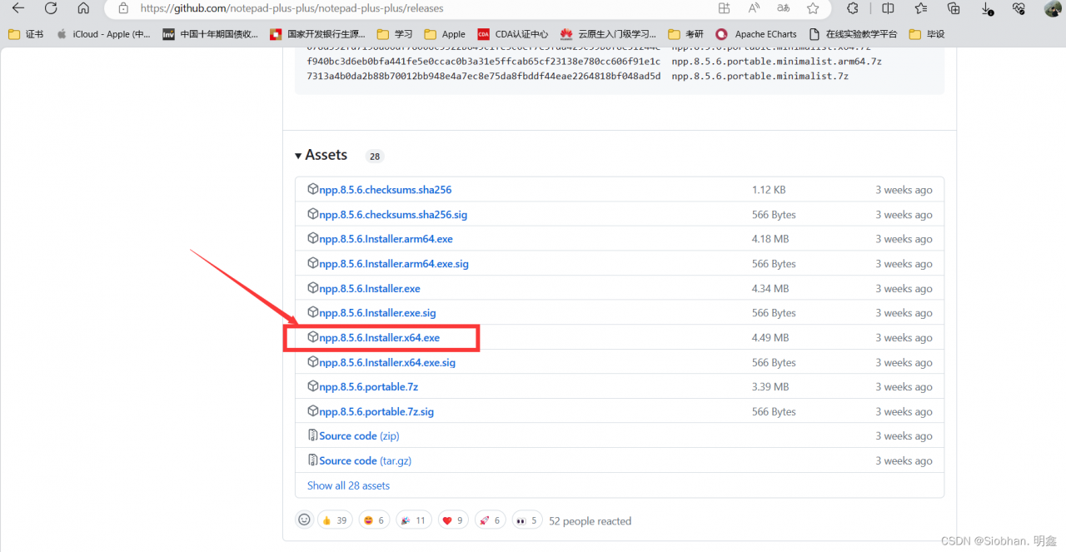
Task: Download npp.8.5.6.Installer.exe
Action: click(370, 289)
